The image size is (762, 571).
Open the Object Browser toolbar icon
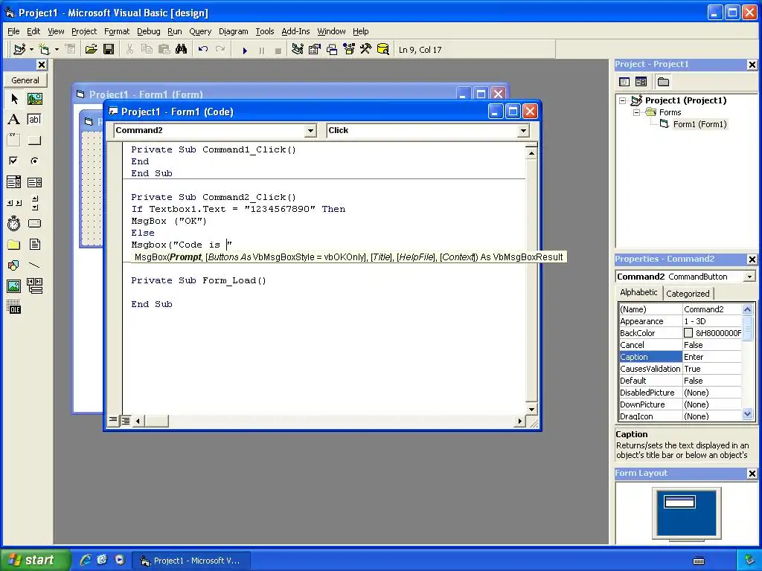(349, 49)
